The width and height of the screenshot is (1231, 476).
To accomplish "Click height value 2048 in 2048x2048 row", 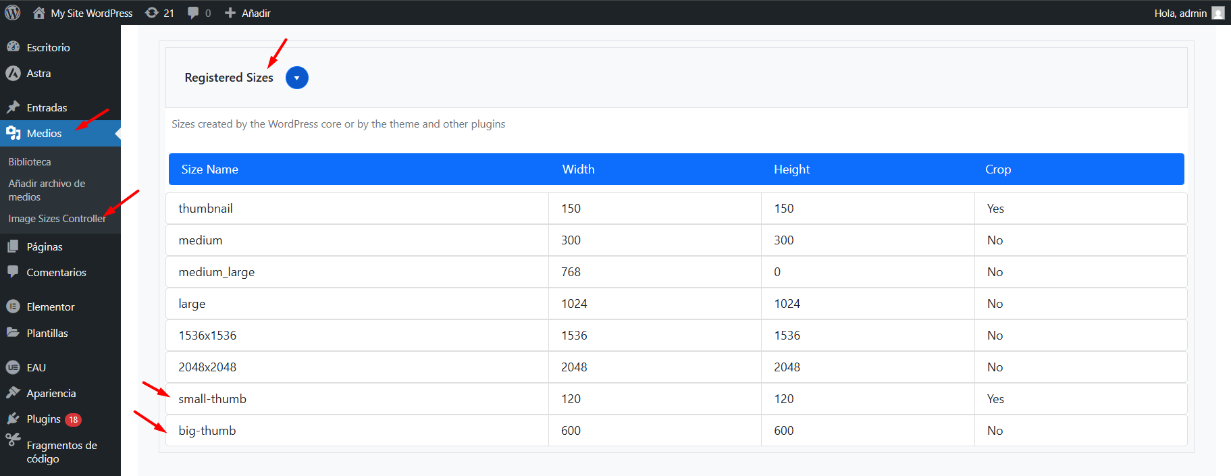I will (x=787, y=367).
